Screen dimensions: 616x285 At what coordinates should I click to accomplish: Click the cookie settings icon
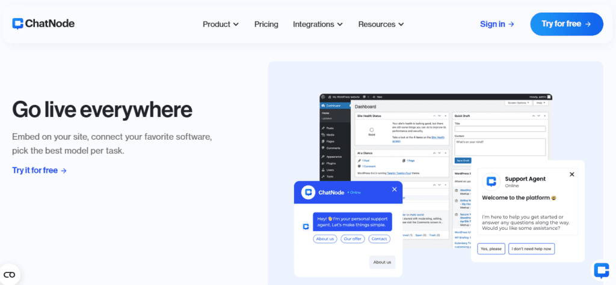(9, 274)
